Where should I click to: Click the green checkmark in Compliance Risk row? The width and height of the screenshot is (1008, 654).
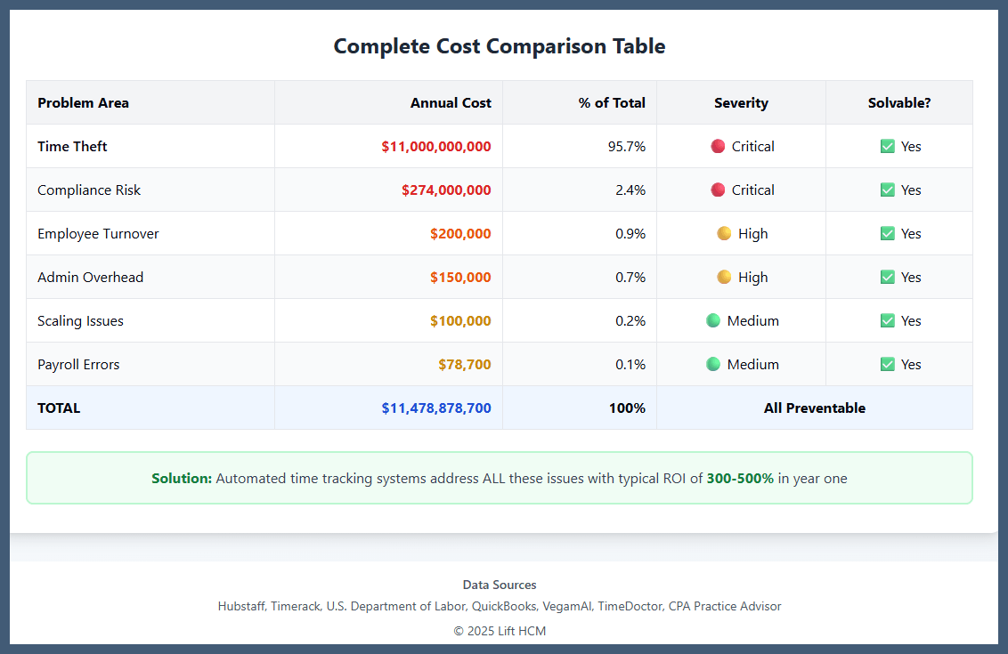(x=887, y=190)
